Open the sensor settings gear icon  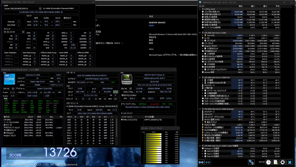click(x=283, y=162)
